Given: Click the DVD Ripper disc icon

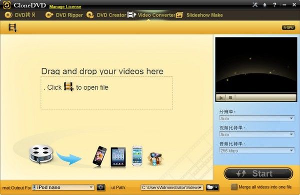Looking at the screenshot, I should tap(49, 15).
